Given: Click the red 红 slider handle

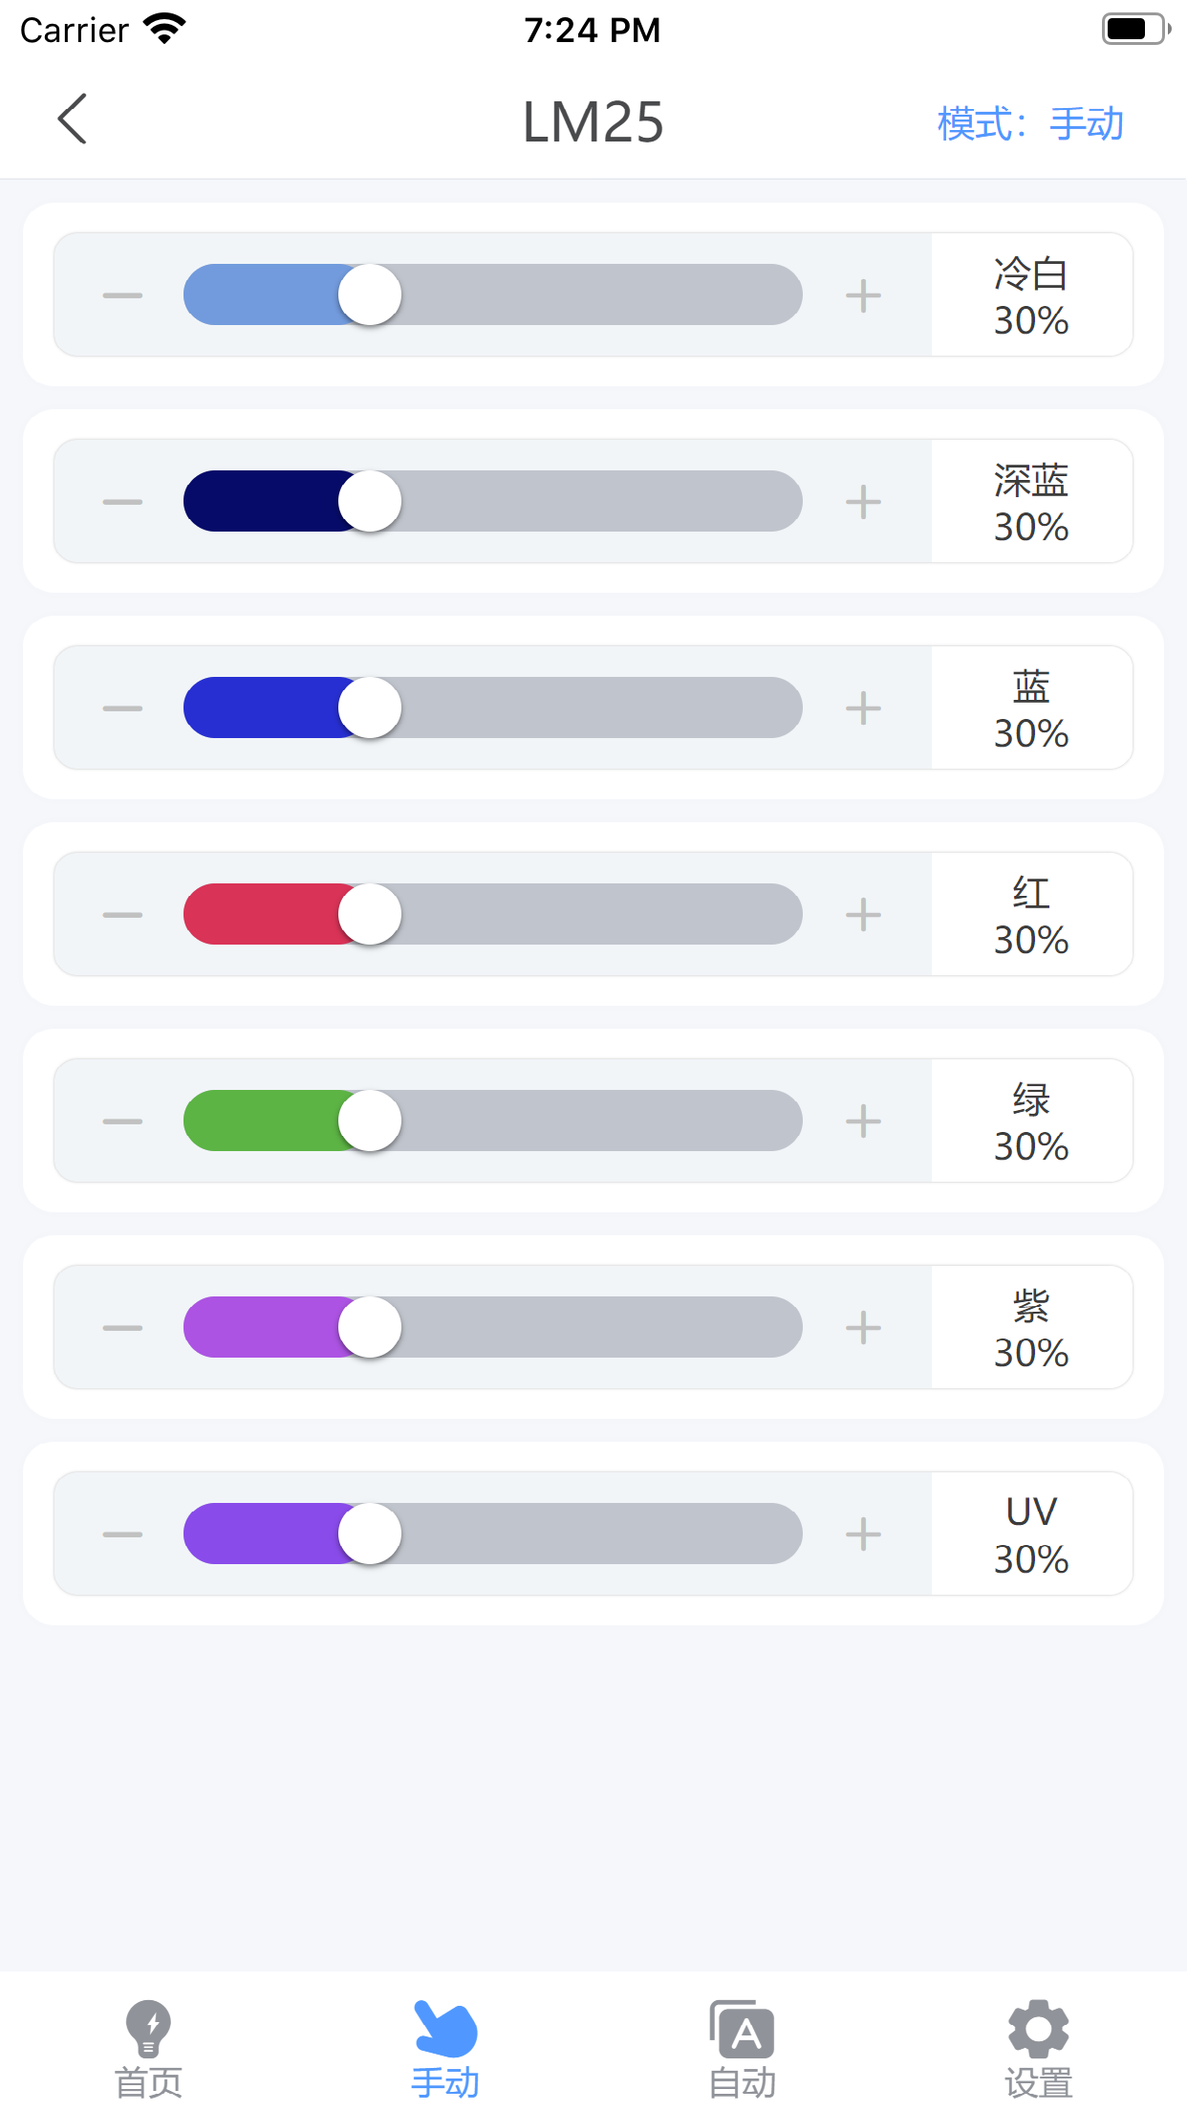Looking at the screenshot, I should pos(370,915).
